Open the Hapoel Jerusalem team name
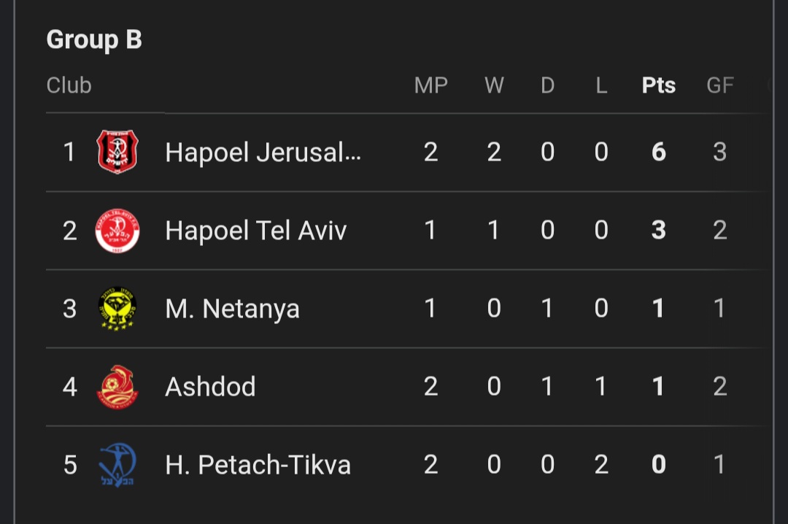Screen dimensions: 788x524 click(263, 152)
